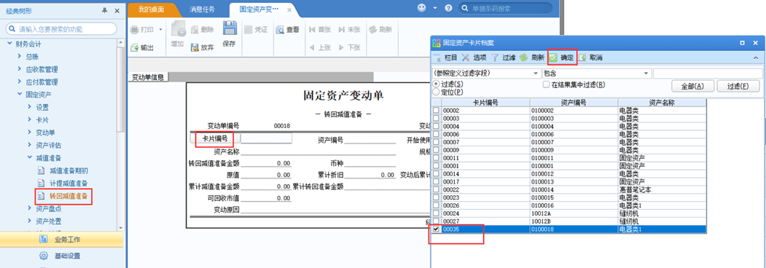Go to last record with 末张
The height and width of the screenshot is (268, 766).
tap(349, 30)
